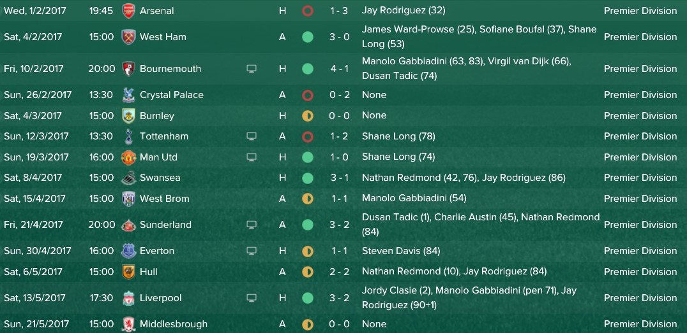
Task: Click the green win indicator for Man Utd match
Action: (308, 157)
